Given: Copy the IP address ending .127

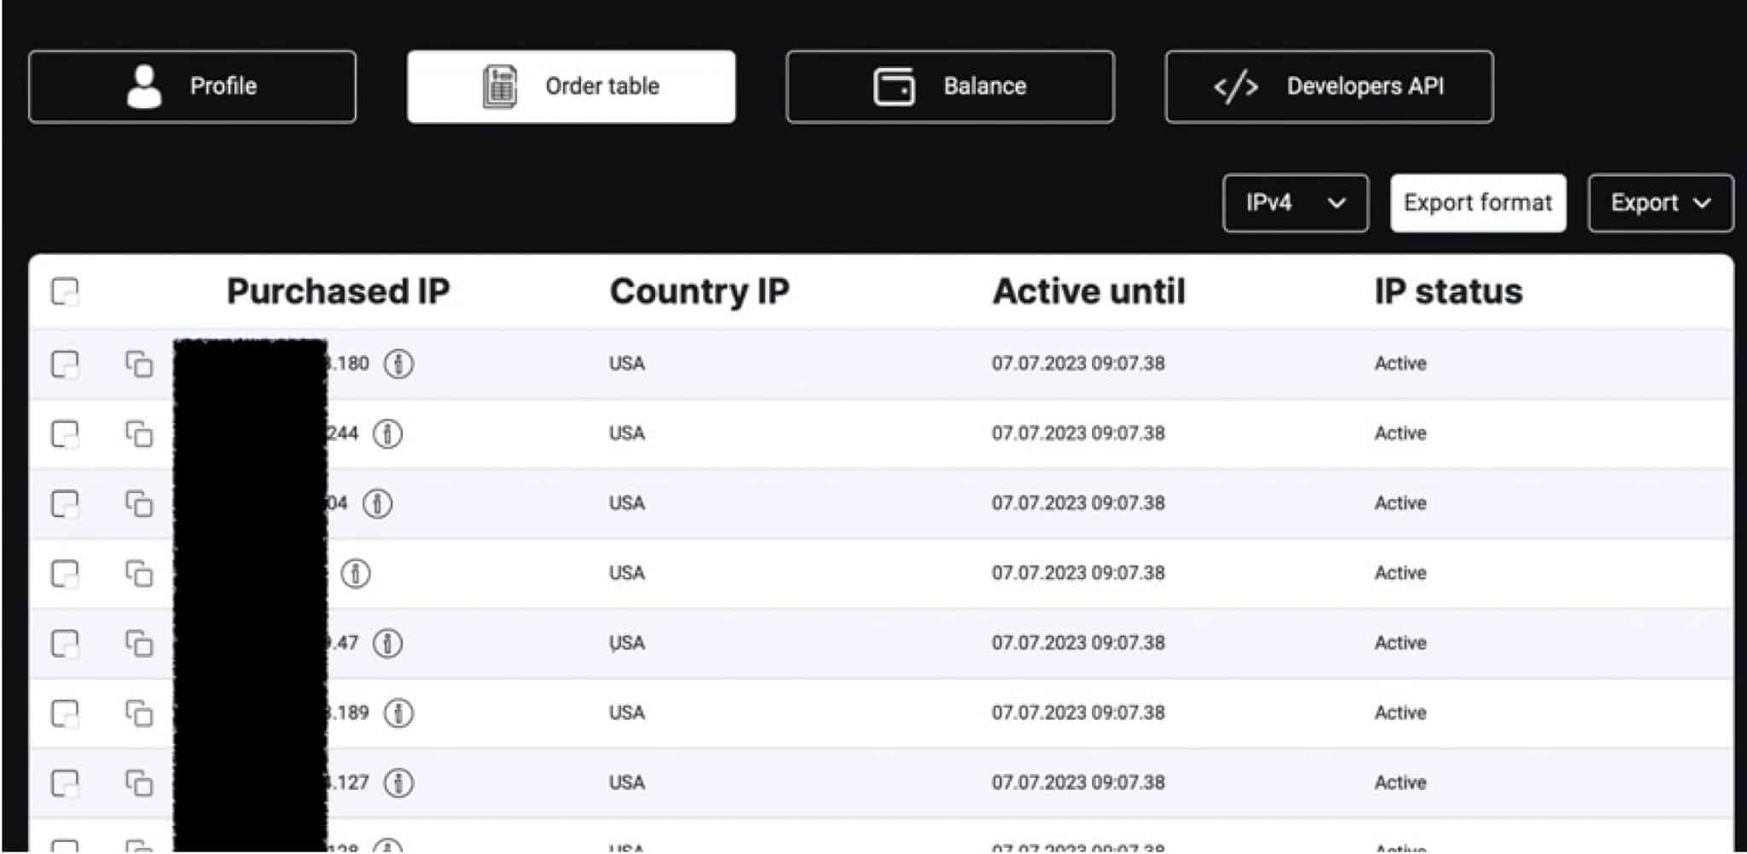Looking at the screenshot, I should [x=139, y=783].
